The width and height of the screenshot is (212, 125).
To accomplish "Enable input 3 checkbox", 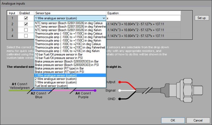I will click(x=26, y=30).
